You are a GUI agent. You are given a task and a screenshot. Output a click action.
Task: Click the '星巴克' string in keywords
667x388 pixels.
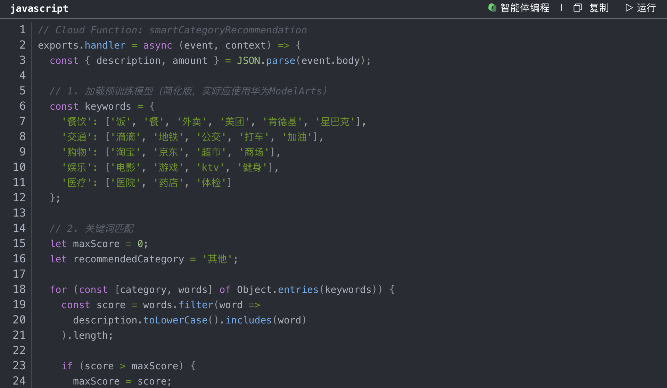[x=335, y=122]
